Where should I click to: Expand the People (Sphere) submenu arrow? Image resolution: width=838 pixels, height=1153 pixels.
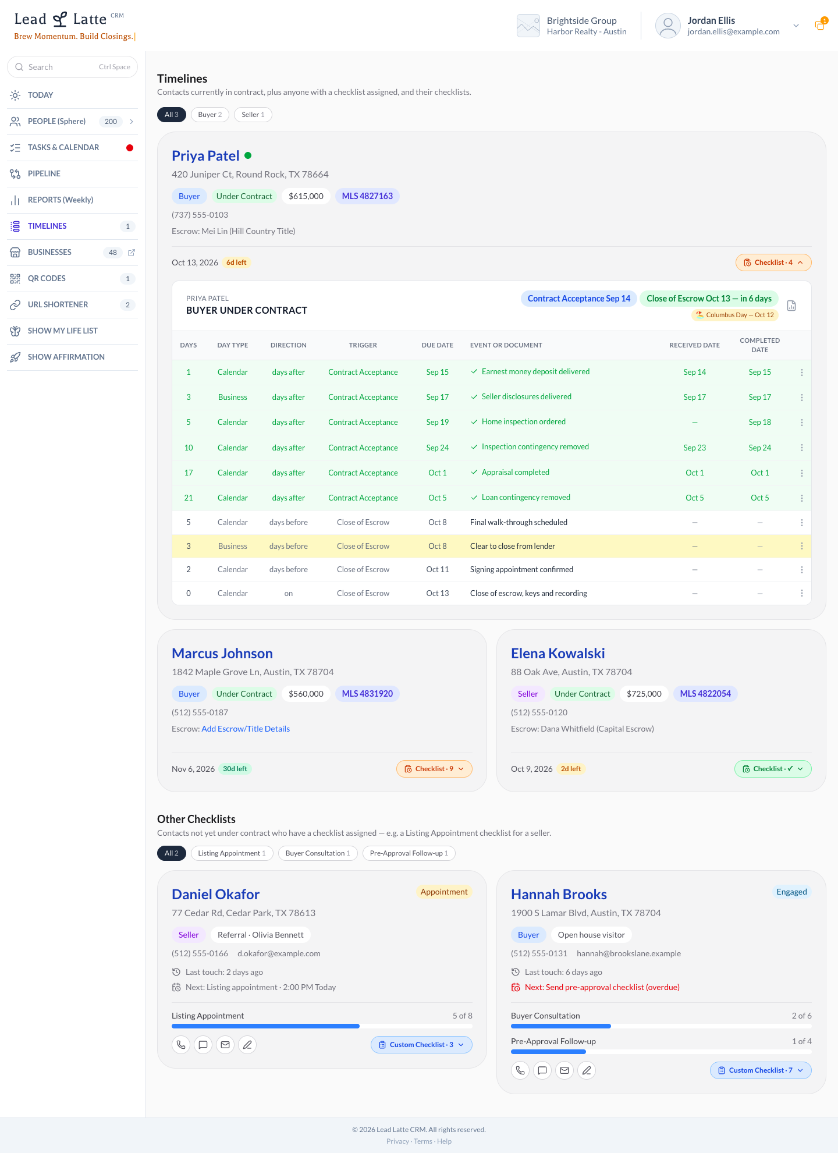pos(132,122)
